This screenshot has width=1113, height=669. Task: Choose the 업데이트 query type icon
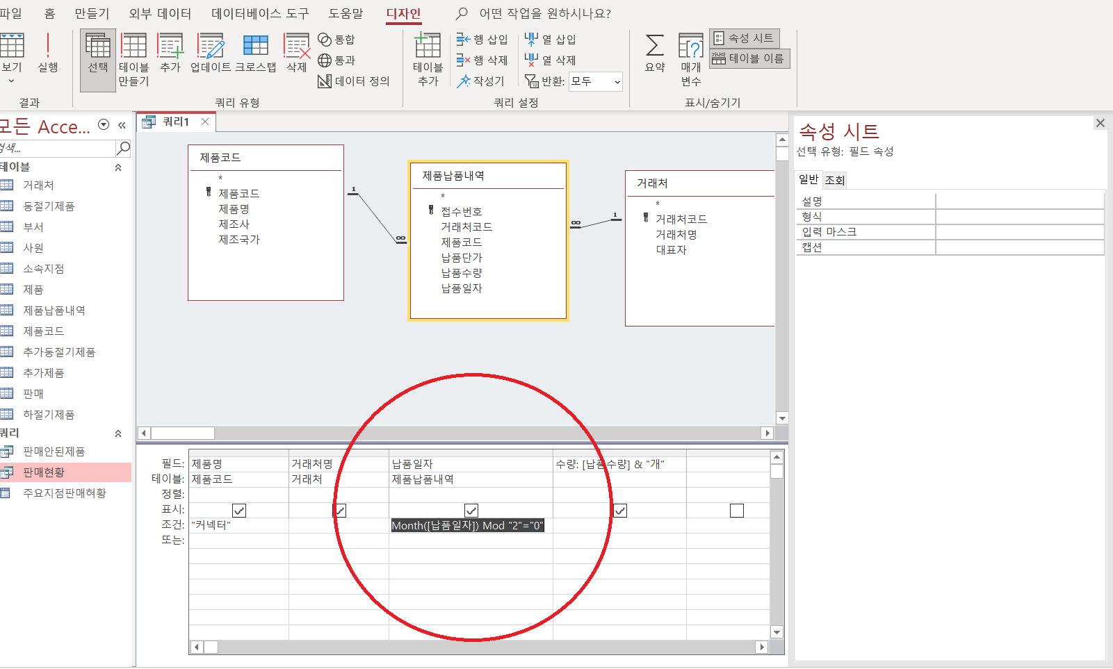click(x=211, y=53)
